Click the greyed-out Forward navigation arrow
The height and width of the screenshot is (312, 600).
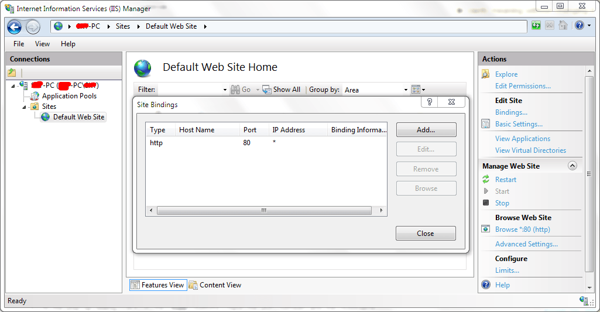pos(33,27)
